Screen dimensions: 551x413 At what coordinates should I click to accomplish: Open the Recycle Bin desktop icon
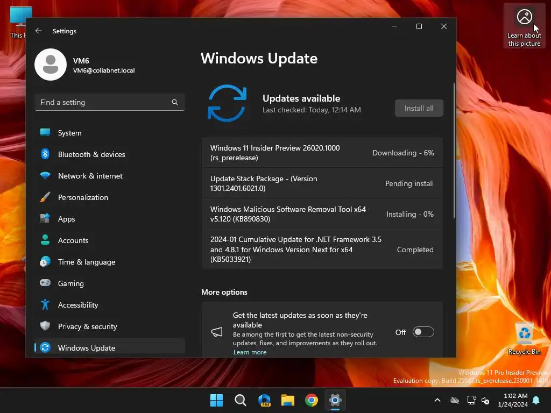pos(524,339)
